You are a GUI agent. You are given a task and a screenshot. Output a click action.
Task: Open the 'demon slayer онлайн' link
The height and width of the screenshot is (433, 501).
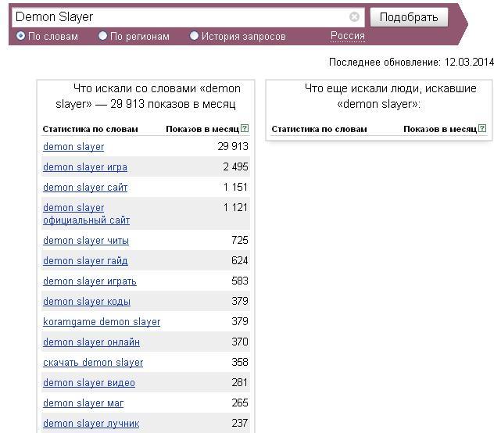click(x=91, y=342)
